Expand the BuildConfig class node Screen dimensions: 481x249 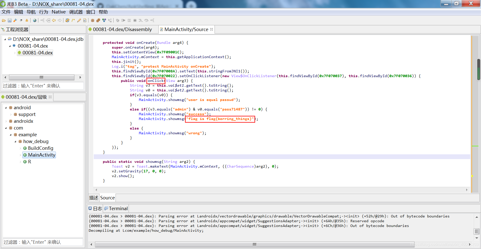20,148
